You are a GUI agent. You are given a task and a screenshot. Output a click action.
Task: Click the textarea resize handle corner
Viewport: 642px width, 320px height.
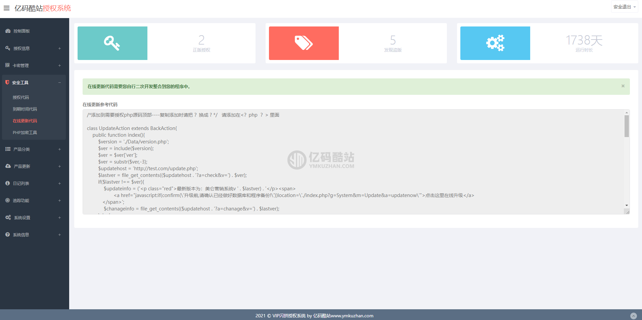pos(627,211)
